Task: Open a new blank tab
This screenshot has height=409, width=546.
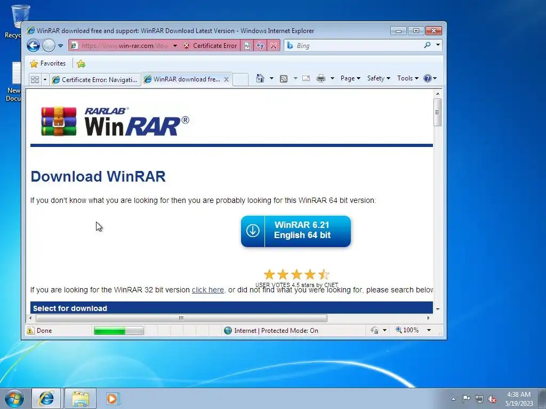Action: click(240, 79)
